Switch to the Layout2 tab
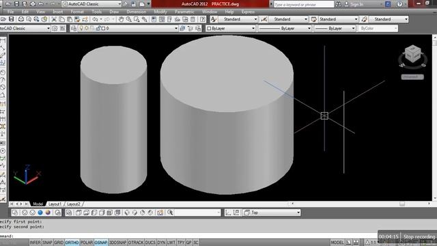The height and width of the screenshot is (246, 437). tap(74, 204)
